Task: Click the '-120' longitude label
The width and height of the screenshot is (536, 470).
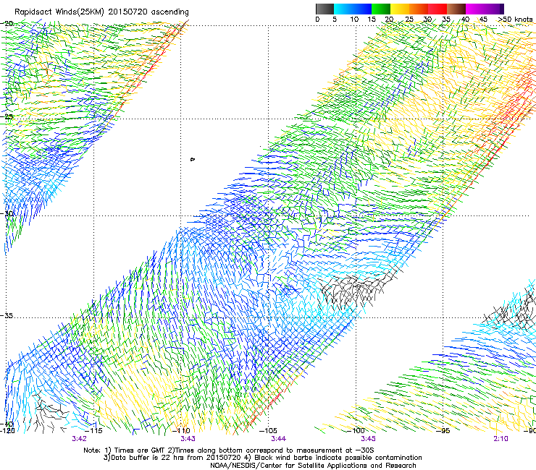Action: click(x=7, y=430)
